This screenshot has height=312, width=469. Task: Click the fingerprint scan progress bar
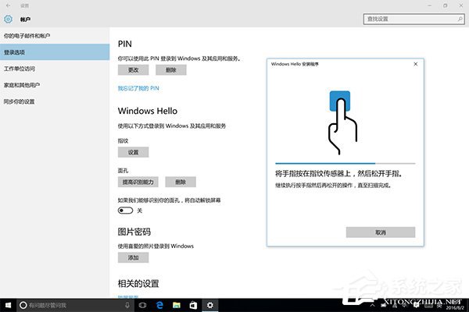[x=345, y=163]
